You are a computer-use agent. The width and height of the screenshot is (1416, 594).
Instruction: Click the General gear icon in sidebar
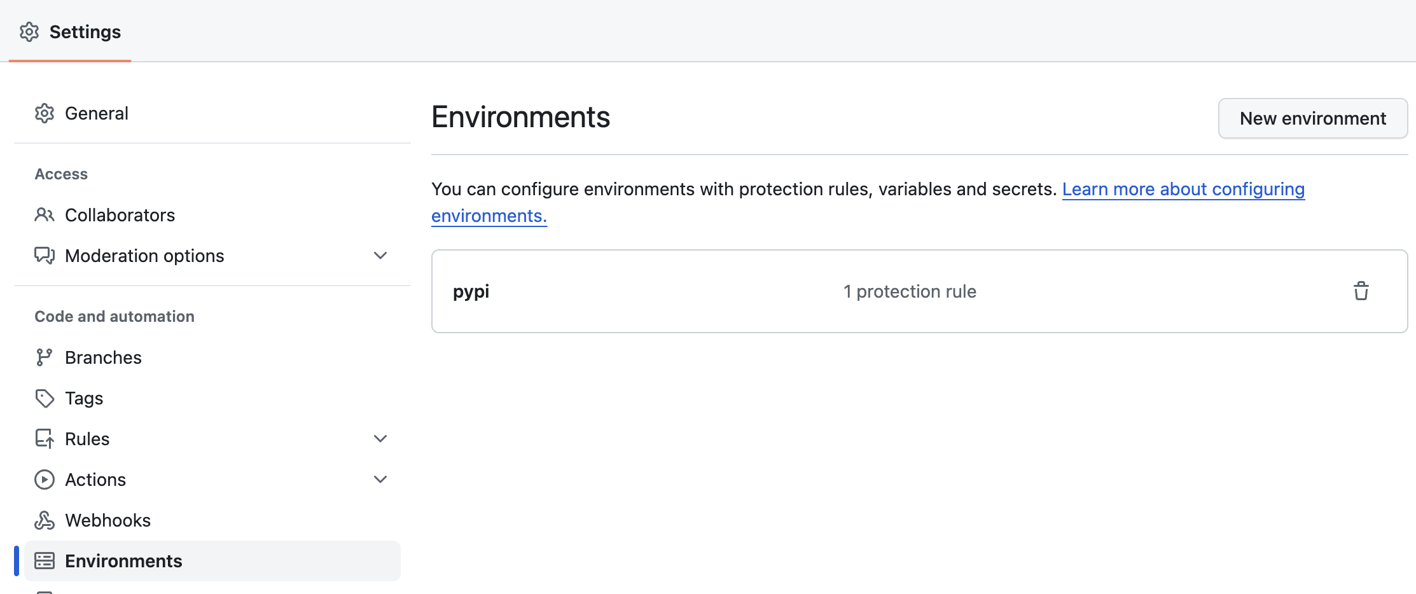pyautogui.click(x=45, y=113)
